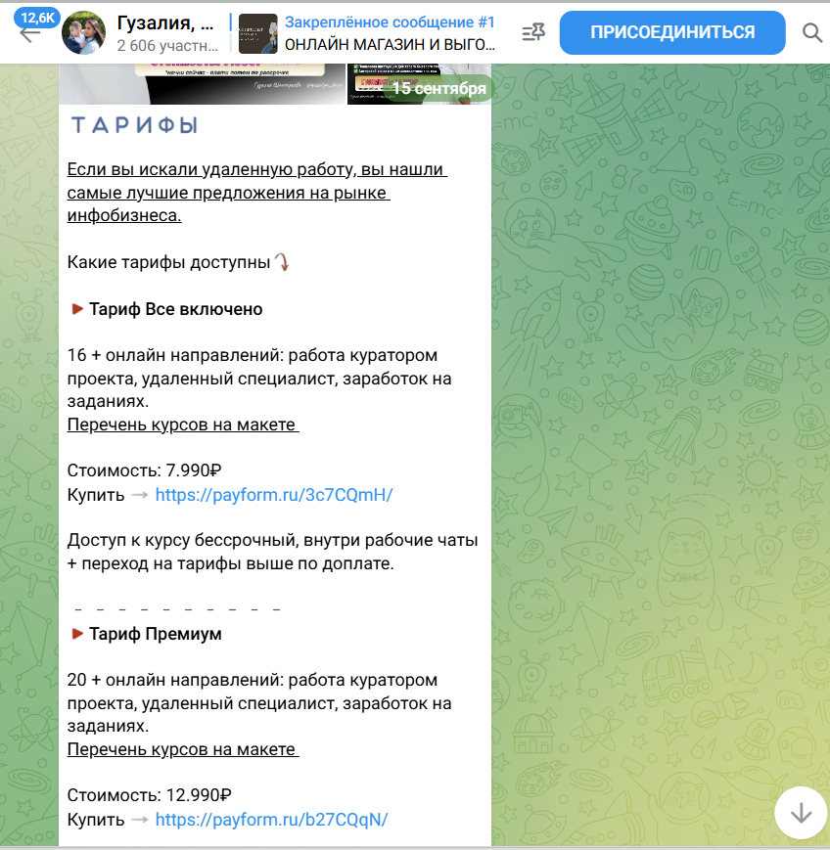Click the ОНЛАЙН МАГАЗИН pinned preview text
Viewport: 830px width, 850px height.
390,44
